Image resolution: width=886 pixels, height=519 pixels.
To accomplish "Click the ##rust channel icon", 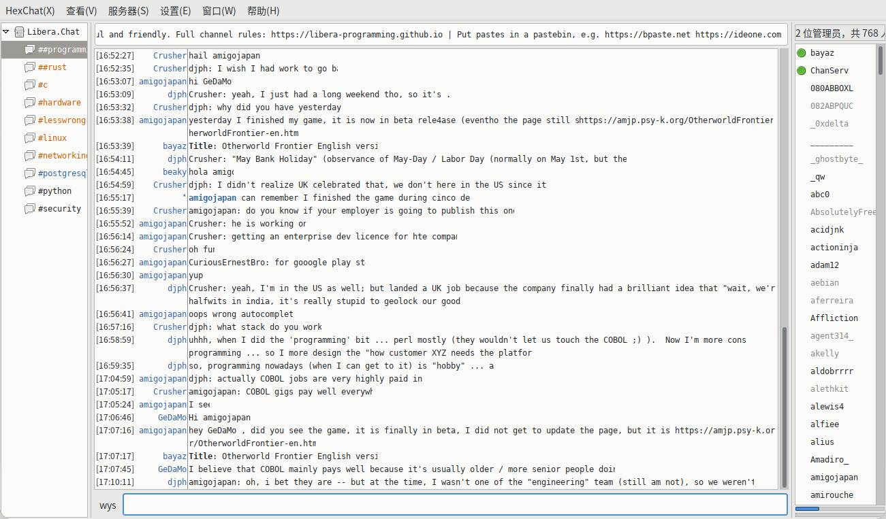I will (29, 67).
